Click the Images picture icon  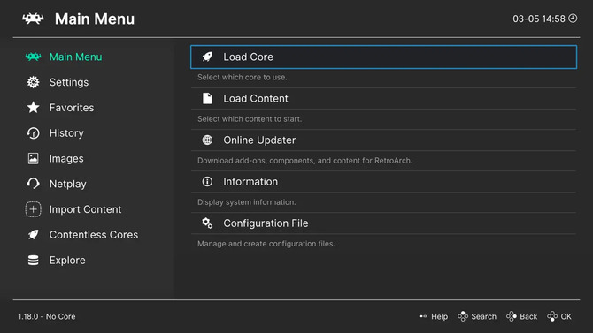click(33, 159)
